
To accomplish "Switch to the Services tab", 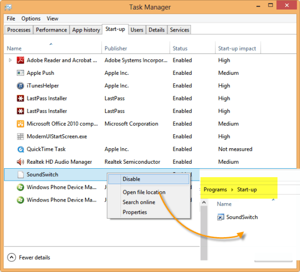I will click(179, 30).
